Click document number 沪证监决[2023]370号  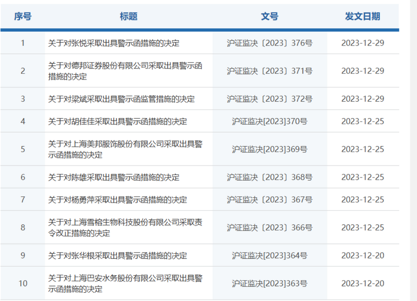[x=269, y=121]
